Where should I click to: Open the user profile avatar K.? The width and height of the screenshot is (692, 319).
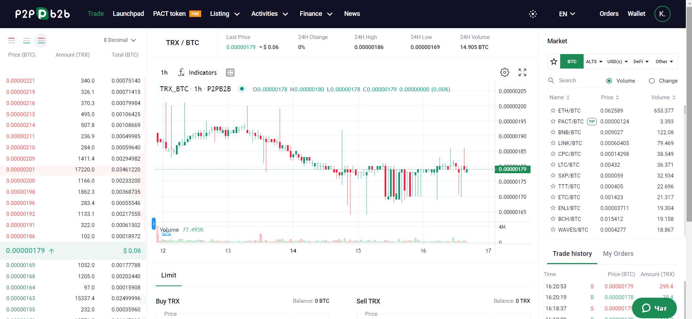(x=662, y=14)
